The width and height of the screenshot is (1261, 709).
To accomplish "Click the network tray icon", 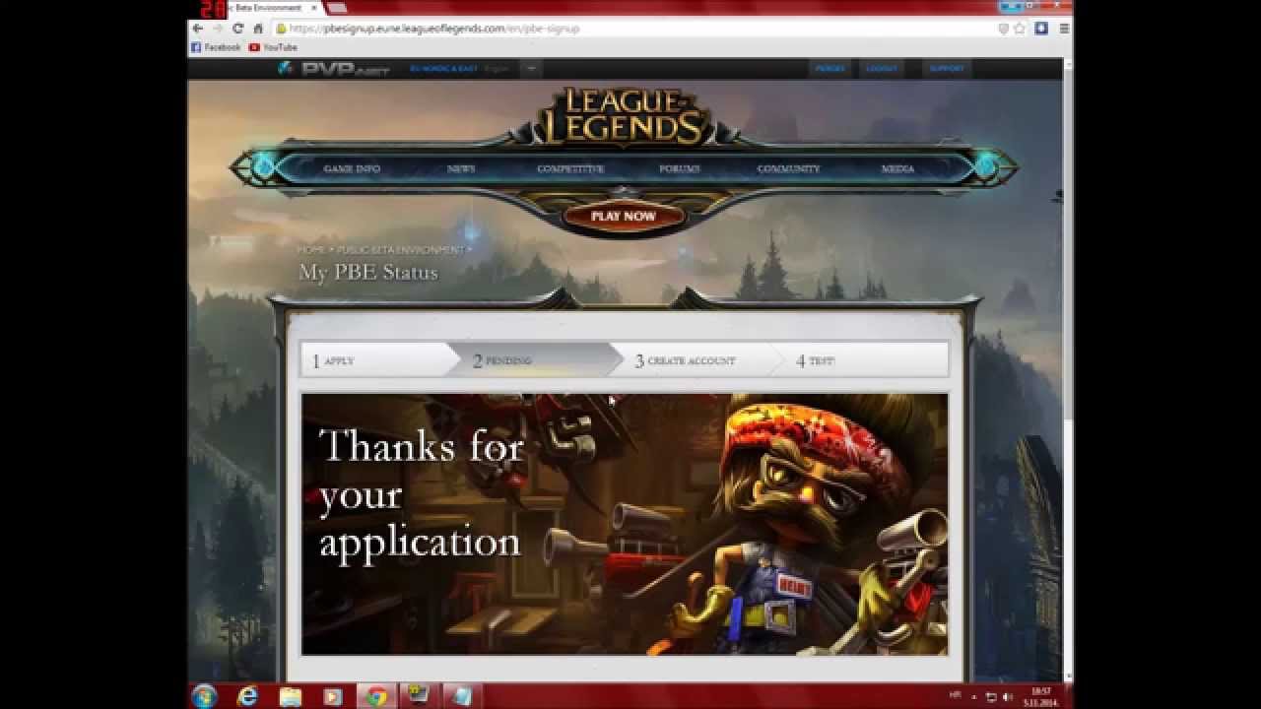I will click(x=992, y=696).
